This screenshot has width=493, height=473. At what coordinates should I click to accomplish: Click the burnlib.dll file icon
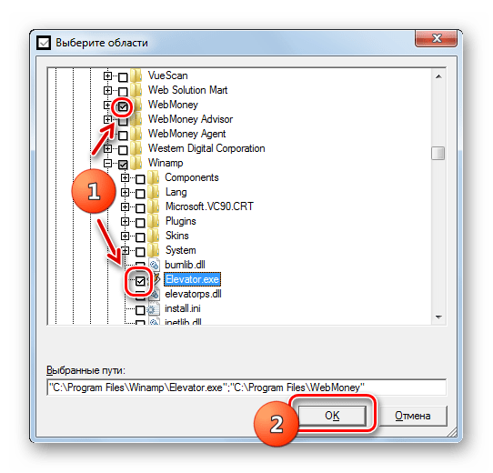point(154,265)
